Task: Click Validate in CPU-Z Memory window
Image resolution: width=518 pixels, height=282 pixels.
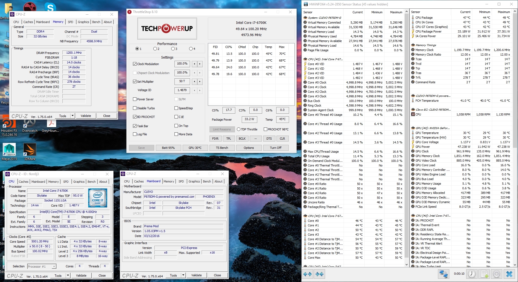Action: [86, 116]
